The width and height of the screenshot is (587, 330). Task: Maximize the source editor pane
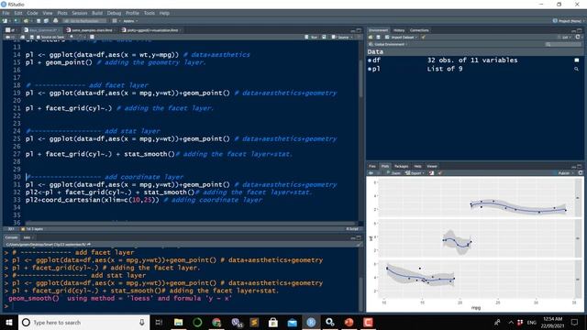[x=359, y=30]
